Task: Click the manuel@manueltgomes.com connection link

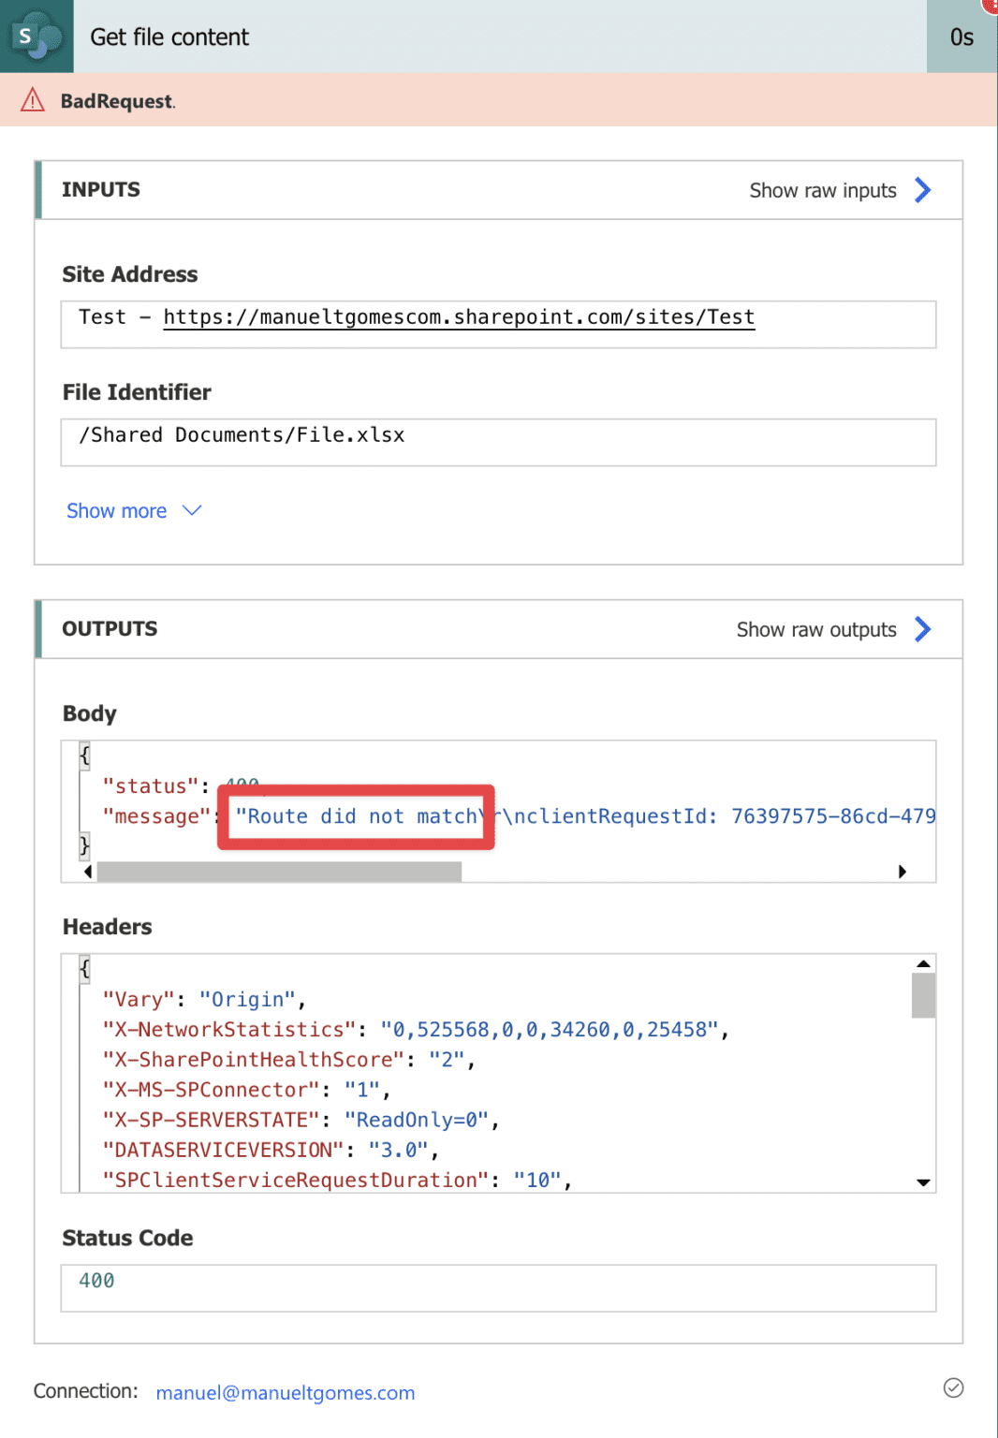Action: pyautogui.click(x=285, y=1393)
